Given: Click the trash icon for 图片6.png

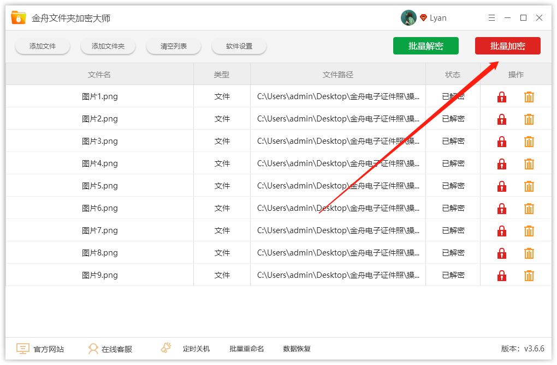Looking at the screenshot, I should (529, 208).
